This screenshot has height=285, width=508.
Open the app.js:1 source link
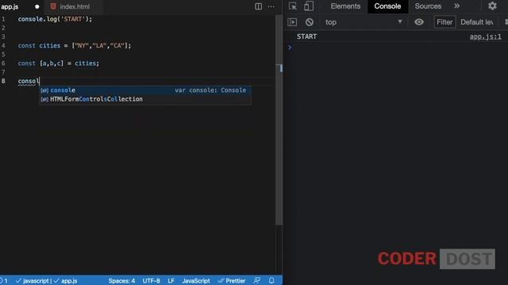click(x=485, y=36)
